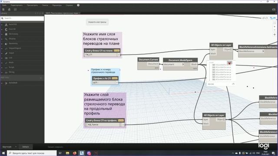Click the Autodesk add-on icon
Viewport: 278px width, 156px height.
[6, 83]
